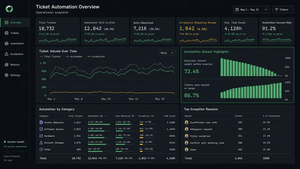The width and height of the screenshot is (300, 169).
Task: Click the 18,732 total tickets value in Total Tickets card
Action: tap(46, 29)
